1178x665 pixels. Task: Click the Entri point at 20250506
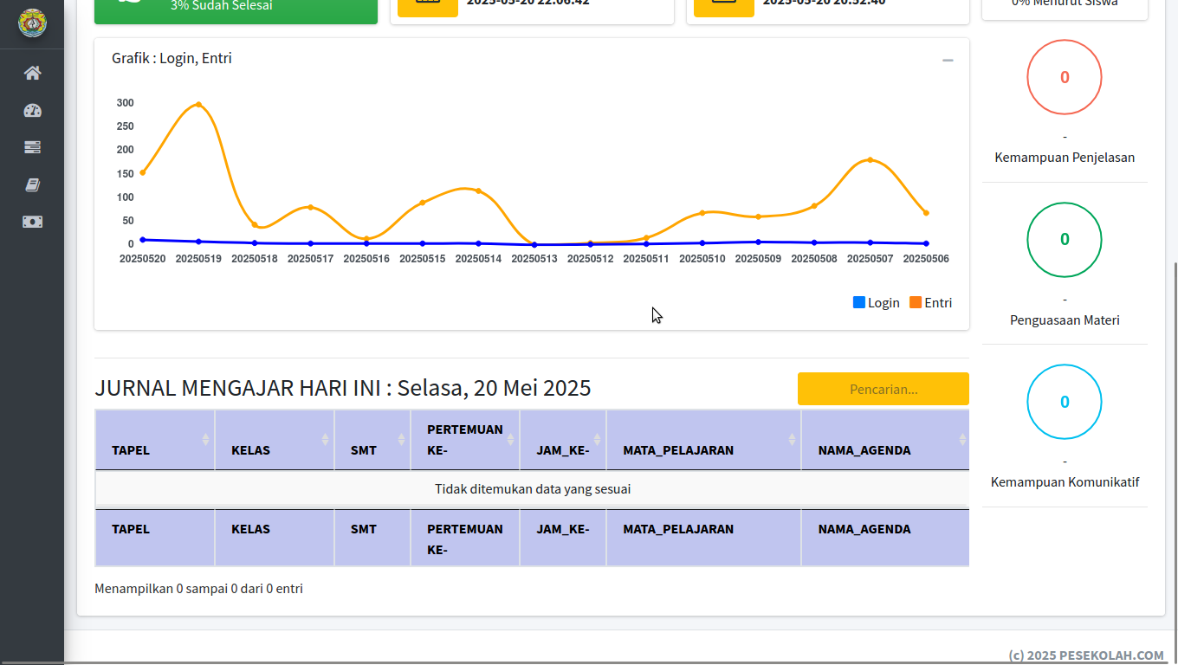click(926, 213)
